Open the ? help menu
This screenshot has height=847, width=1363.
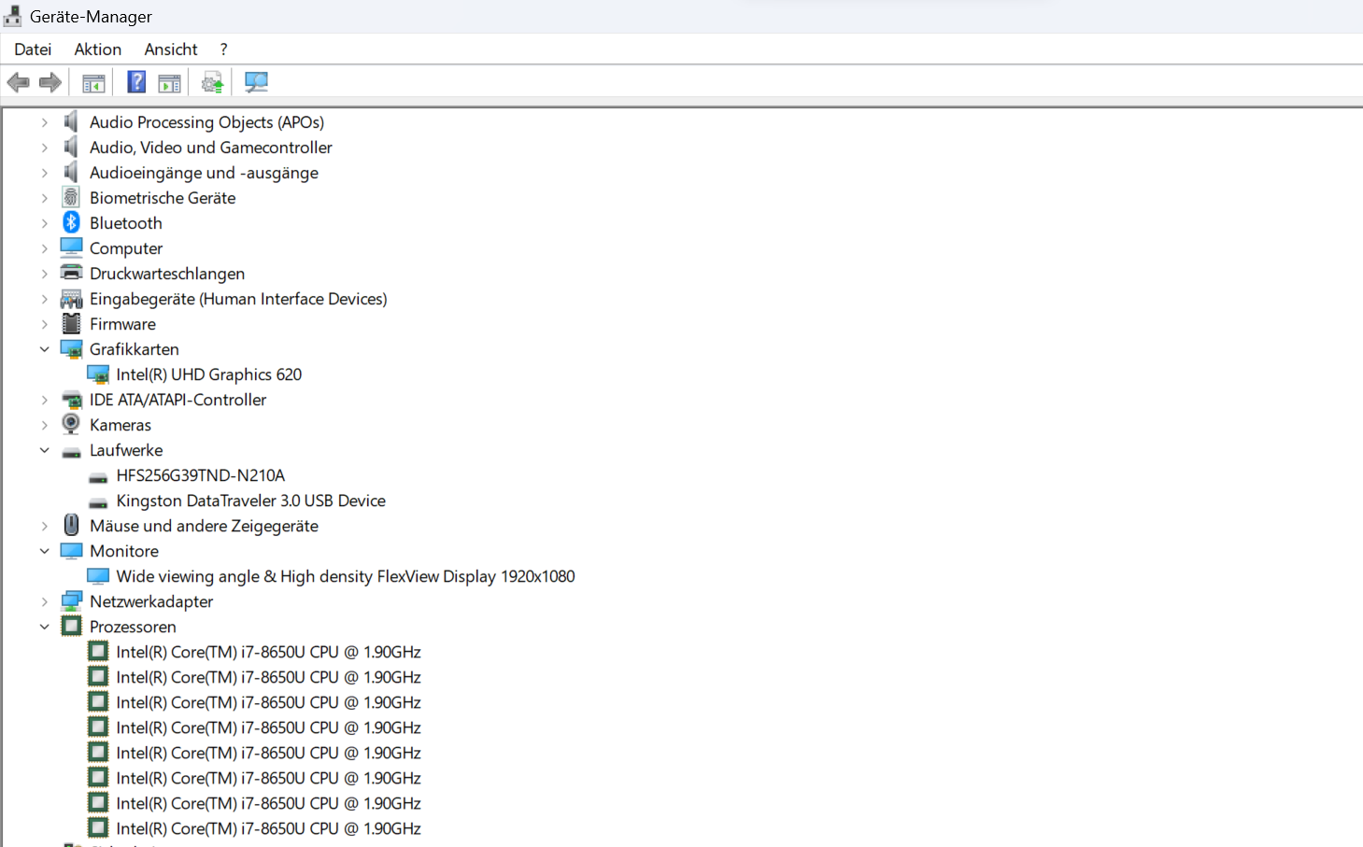(223, 49)
